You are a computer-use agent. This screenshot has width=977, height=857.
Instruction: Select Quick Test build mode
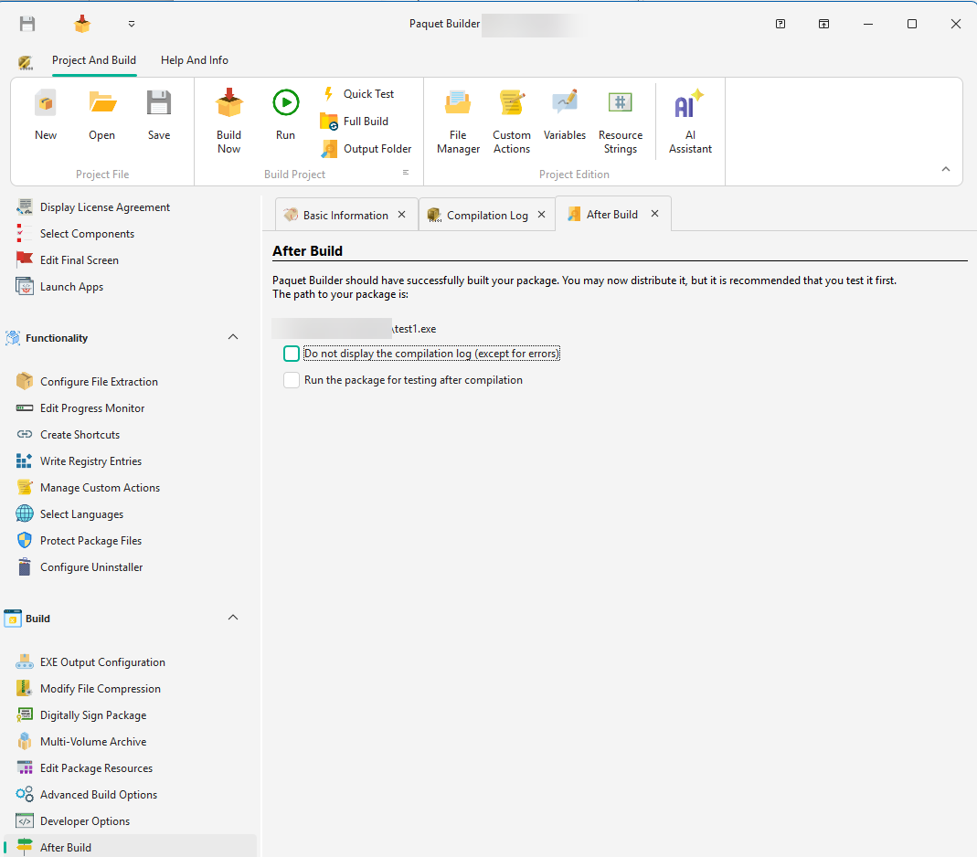[x=367, y=93]
